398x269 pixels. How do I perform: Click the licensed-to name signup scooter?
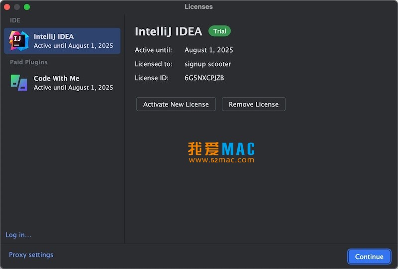click(x=207, y=64)
